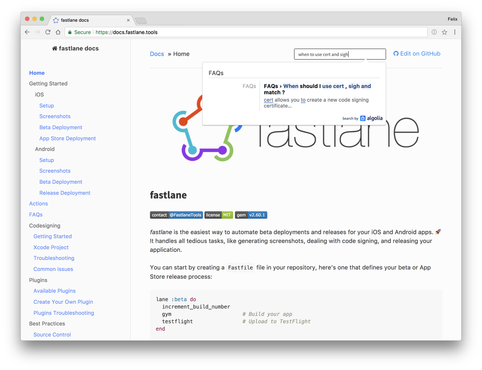Screen dimensions: 482x370
Task: Click the Docs breadcrumb link
Action: (x=157, y=54)
